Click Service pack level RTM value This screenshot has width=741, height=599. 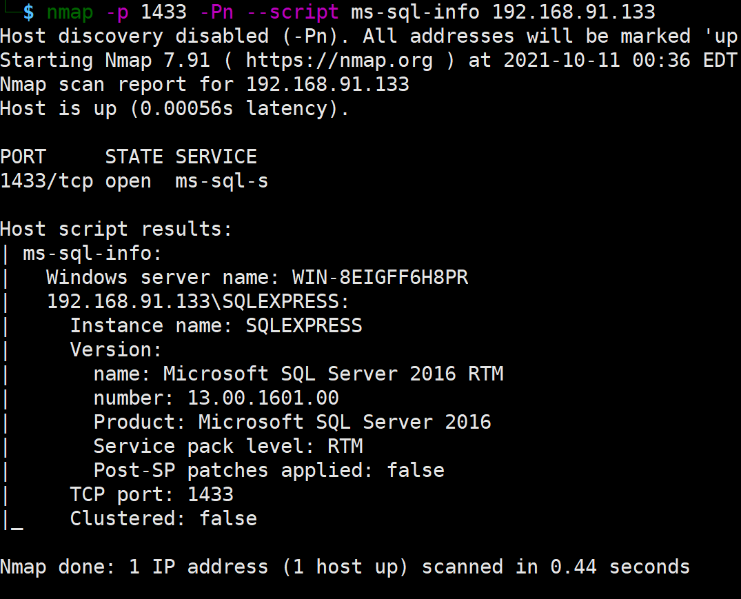(345, 446)
